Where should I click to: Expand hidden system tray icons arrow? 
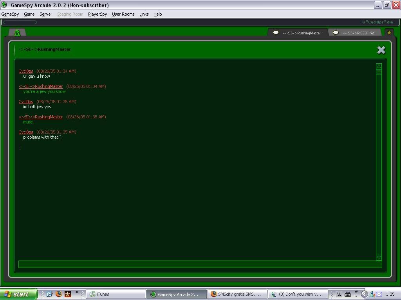364,295
